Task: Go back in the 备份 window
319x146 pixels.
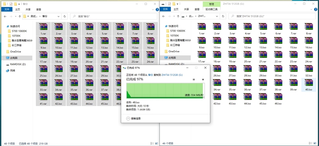Action: click(5, 16)
